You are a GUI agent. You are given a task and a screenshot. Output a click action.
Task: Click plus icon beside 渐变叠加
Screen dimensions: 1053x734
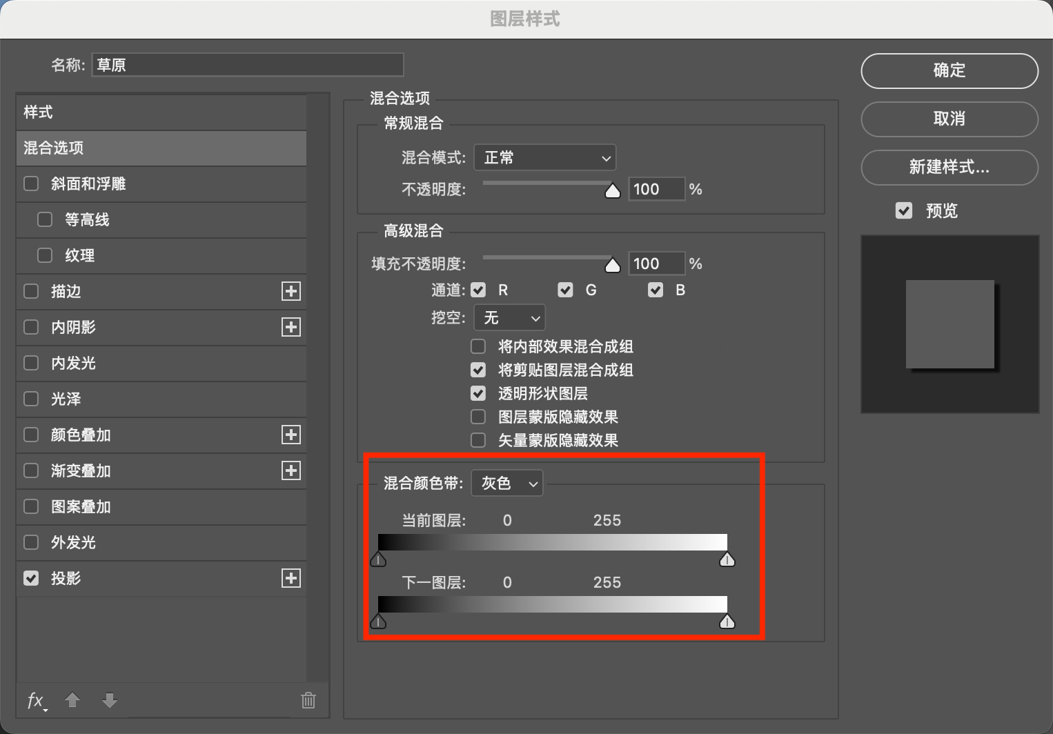291,470
